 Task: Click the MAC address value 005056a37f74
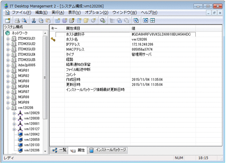pos(142,49)
